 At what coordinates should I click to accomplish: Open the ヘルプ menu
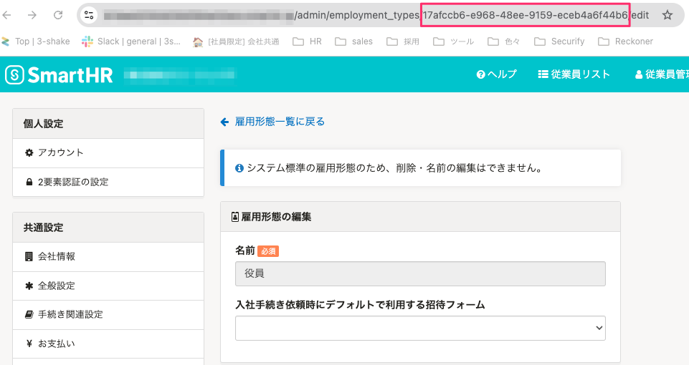tap(497, 74)
